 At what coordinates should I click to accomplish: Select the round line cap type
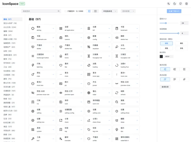pyautogui.click(x=165, y=69)
